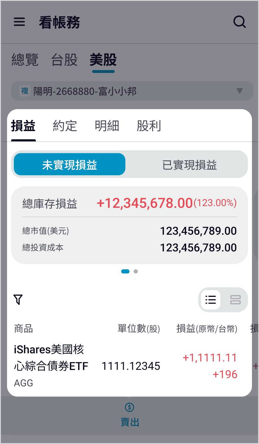The width and height of the screenshot is (259, 444).
Task: Open the iShares AGG holding row
Action: tap(88, 366)
